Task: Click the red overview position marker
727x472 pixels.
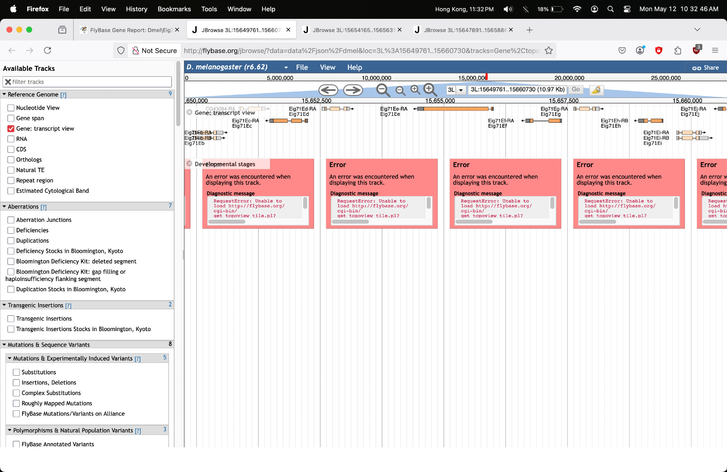Action: click(x=486, y=77)
